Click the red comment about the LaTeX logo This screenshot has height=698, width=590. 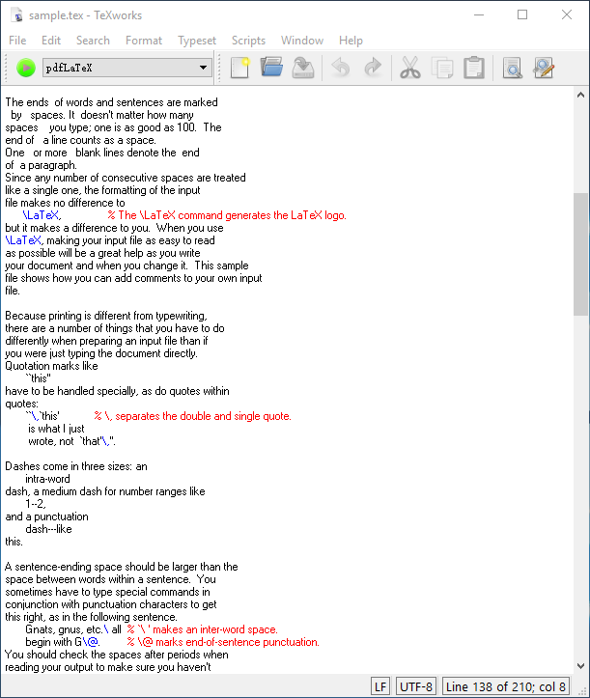pyautogui.click(x=227, y=215)
